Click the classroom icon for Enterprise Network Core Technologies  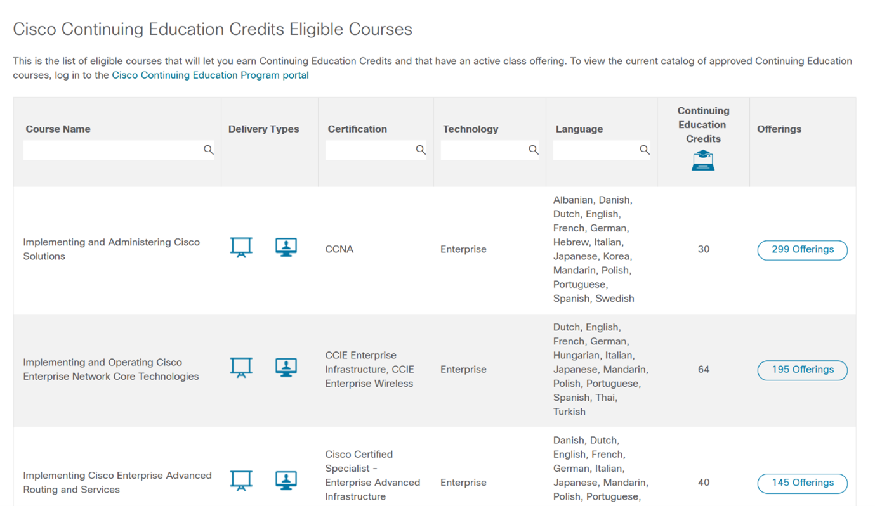click(x=241, y=367)
